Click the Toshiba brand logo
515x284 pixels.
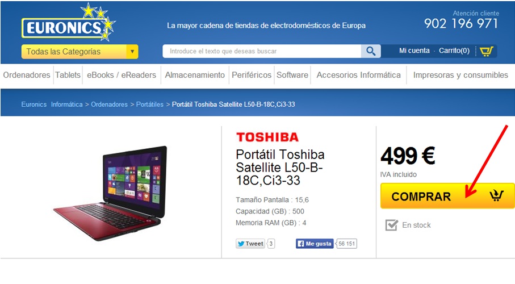267,137
